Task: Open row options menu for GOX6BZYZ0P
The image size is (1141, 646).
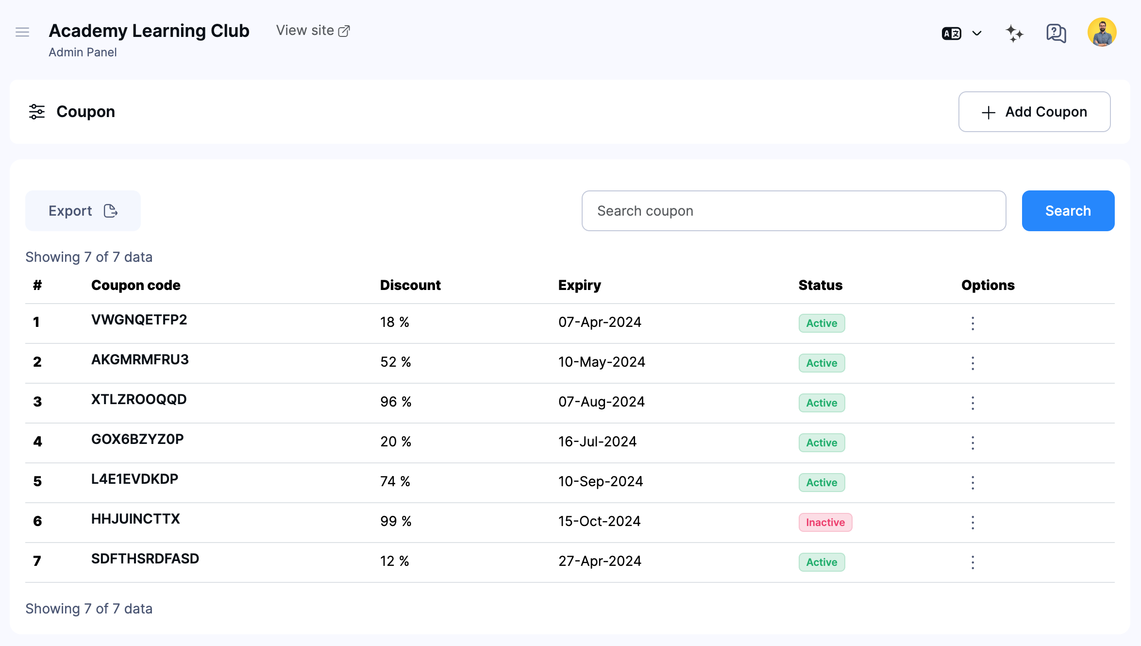Action: pyautogui.click(x=973, y=442)
